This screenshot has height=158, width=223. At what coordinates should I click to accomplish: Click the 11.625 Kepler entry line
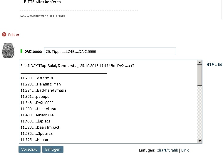point(35,139)
